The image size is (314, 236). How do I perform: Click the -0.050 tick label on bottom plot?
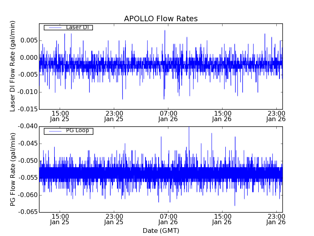[28, 161]
